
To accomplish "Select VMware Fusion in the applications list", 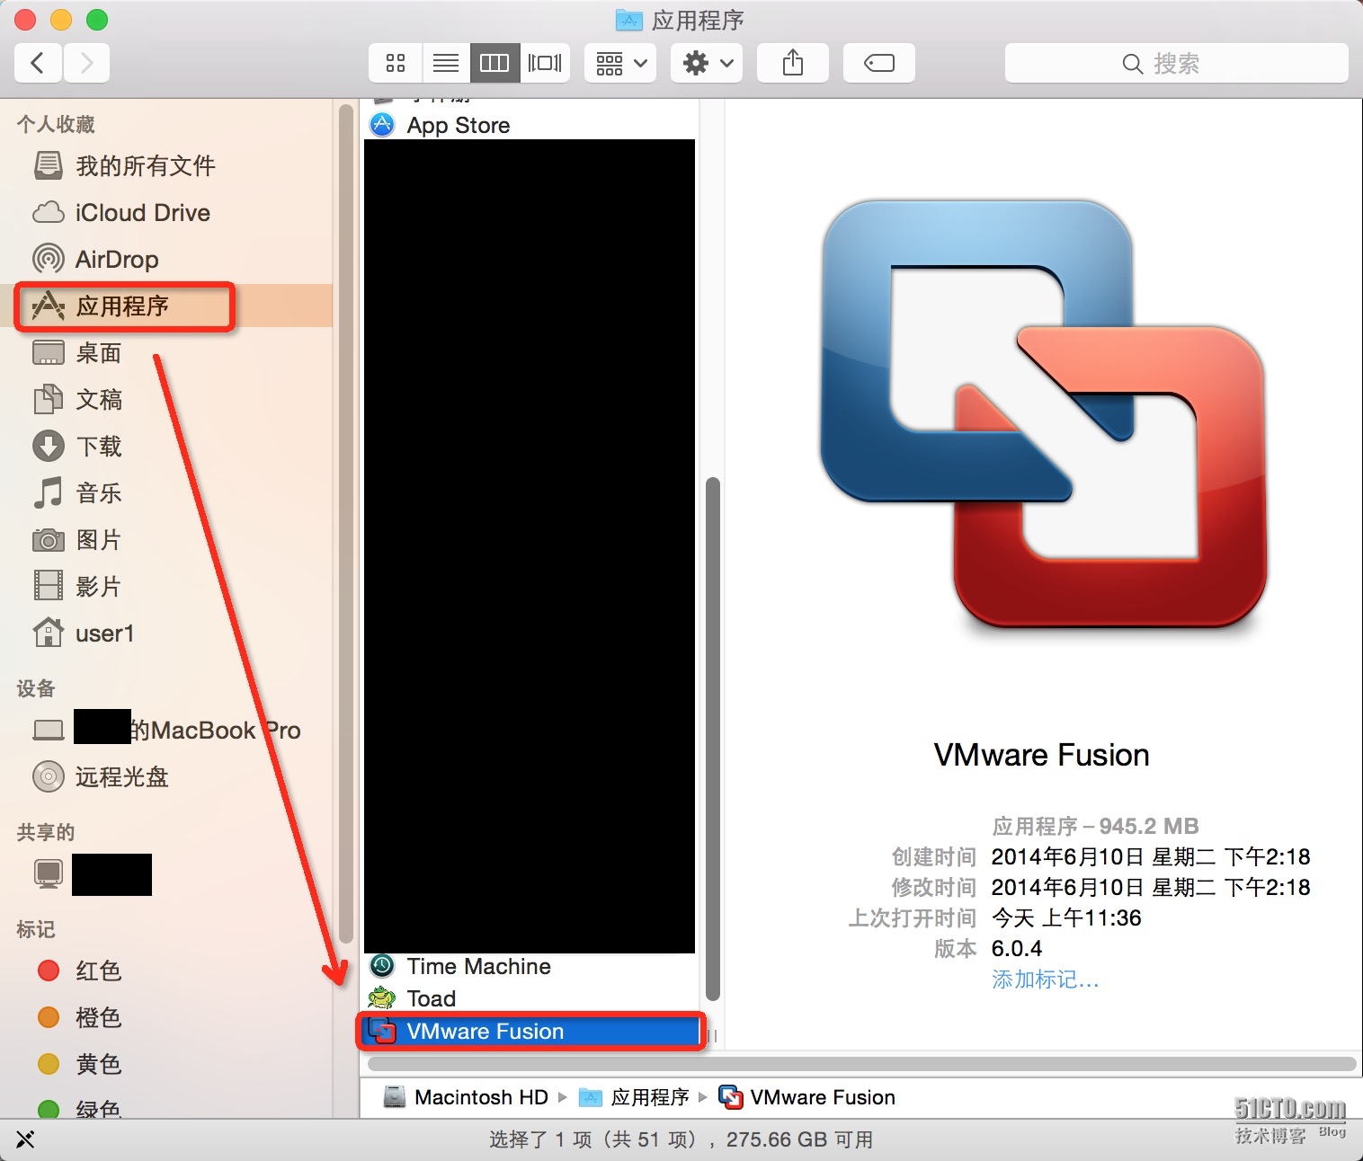I will click(x=530, y=1031).
